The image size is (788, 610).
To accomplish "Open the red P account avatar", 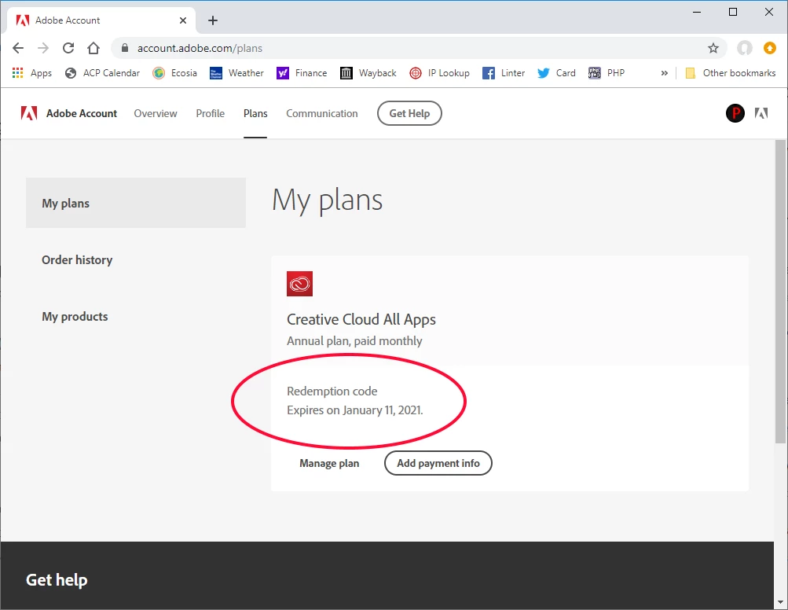I will [735, 113].
